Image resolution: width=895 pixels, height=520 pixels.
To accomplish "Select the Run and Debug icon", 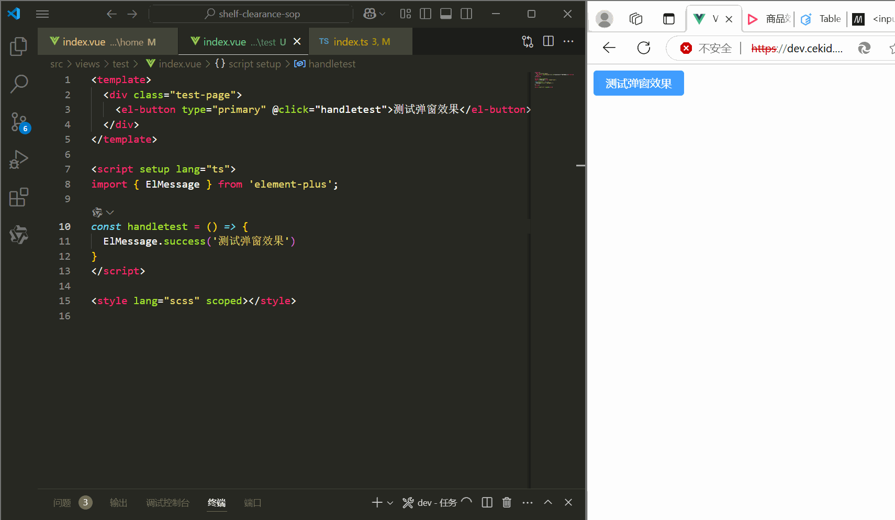I will pos(19,159).
